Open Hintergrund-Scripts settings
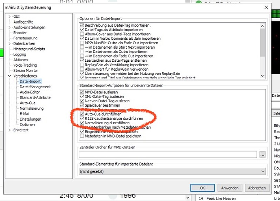Image resolution: width=280 pixels, height=201 pixels. point(29,49)
